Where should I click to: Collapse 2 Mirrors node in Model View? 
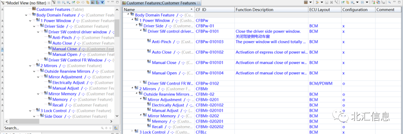tap(30, 66)
